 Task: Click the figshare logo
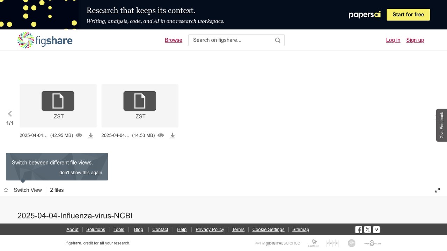45,40
